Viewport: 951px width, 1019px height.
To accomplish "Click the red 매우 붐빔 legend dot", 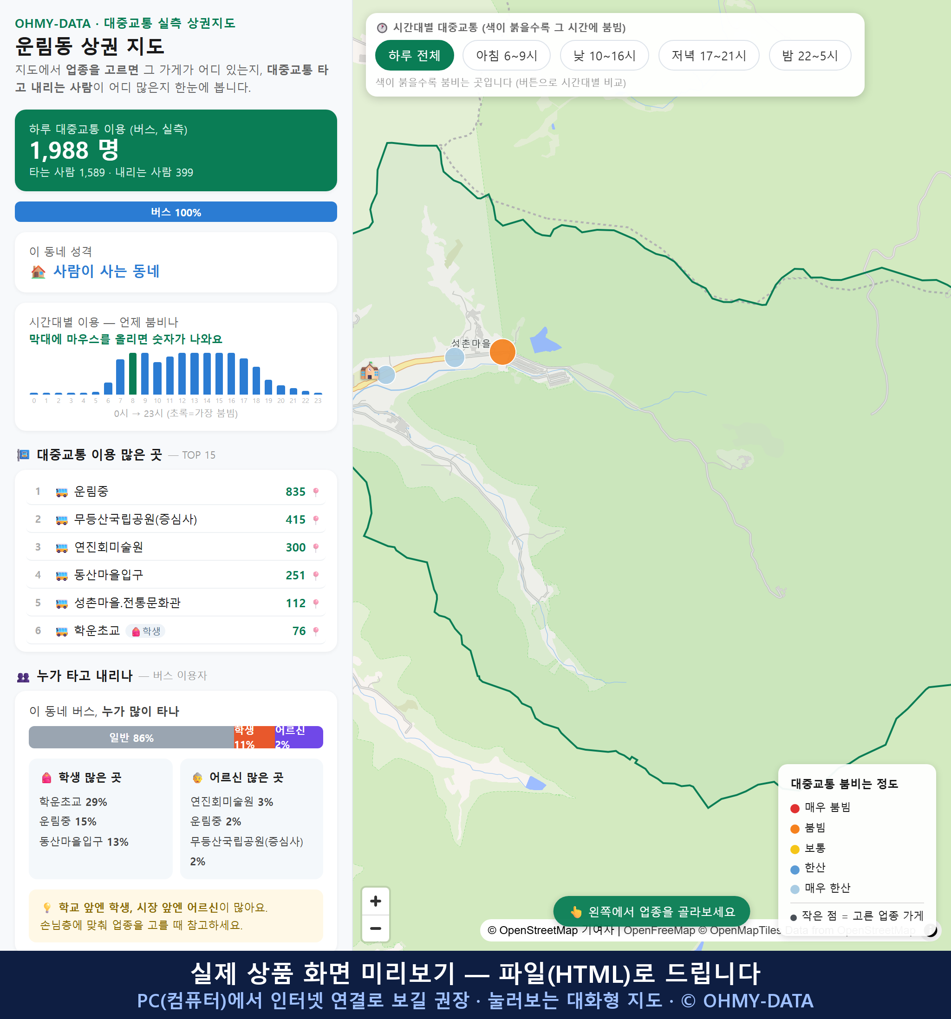I will click(795, 808).
